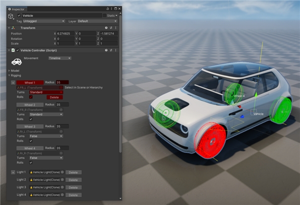Viewport: 300px width, 205px height.
Task: Click the GameObject cube icon
Action: click(10, 16)
